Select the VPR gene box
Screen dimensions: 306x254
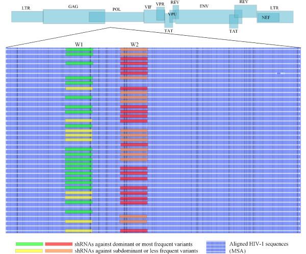coord(160,10)
